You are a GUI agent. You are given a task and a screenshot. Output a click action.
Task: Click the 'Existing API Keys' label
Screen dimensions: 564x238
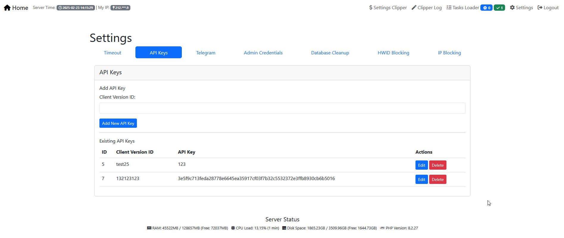(x=117, y=141)
